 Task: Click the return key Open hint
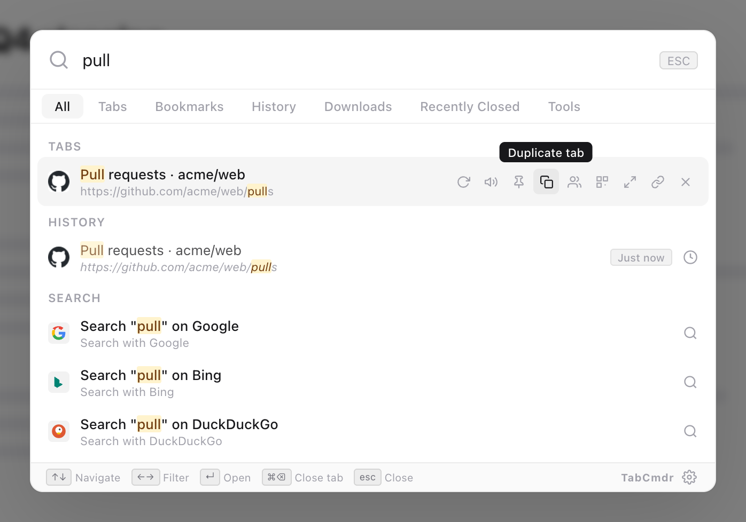point(210,477)
